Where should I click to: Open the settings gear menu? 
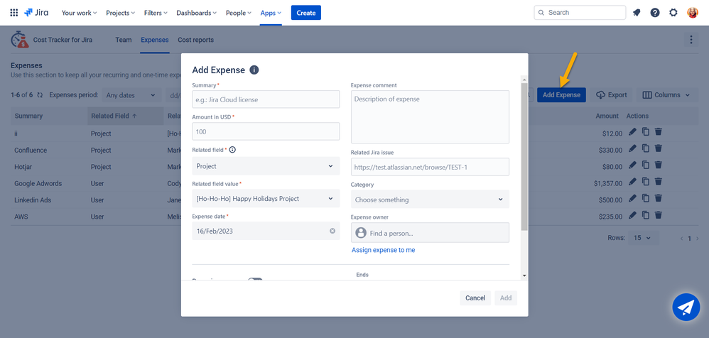[x=673, y=13]
